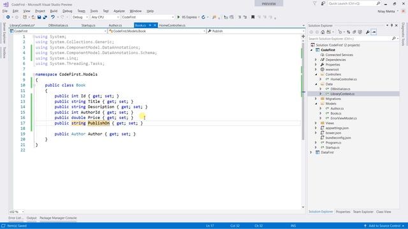Image resolution: width=408 pixels, height=229 pixels.
Task: Open Solution Explorer window options dropdown arrow
Action: (x=387, y=25)
